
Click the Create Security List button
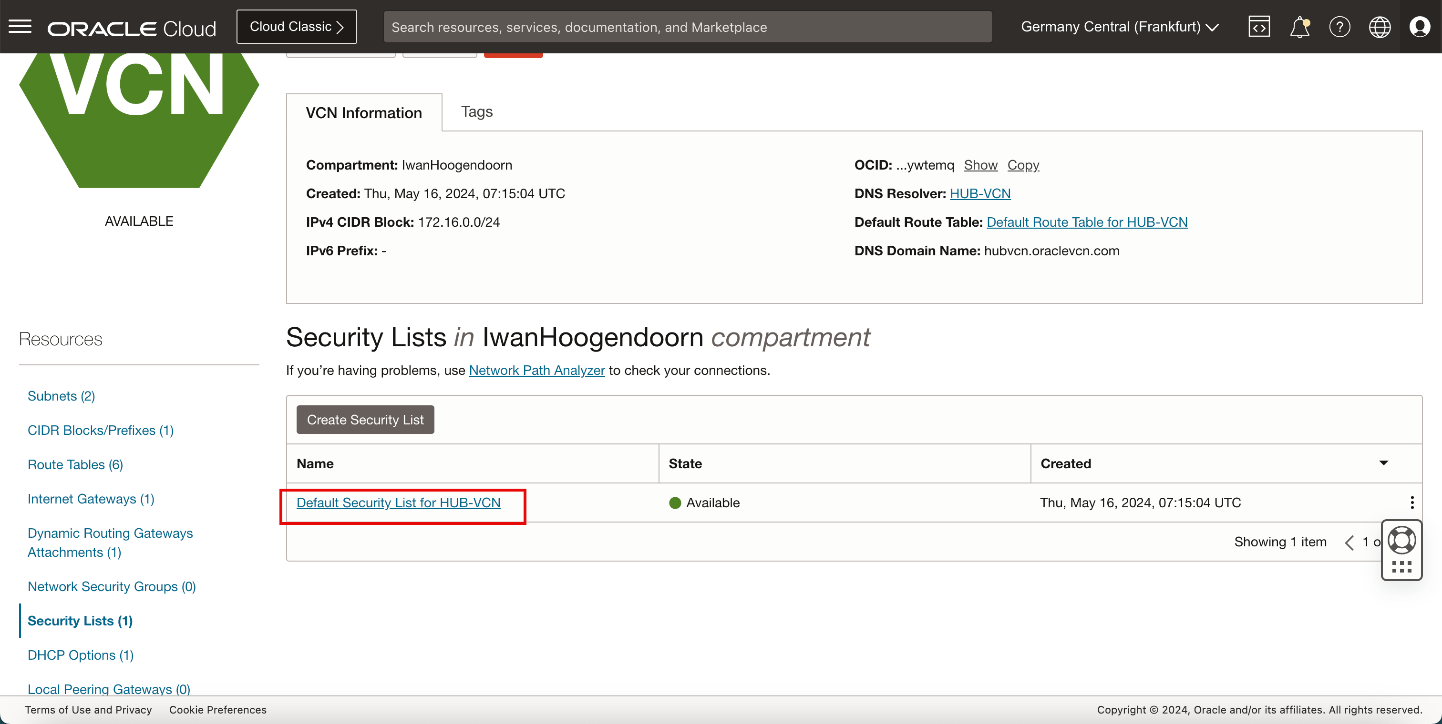(365, 419)
